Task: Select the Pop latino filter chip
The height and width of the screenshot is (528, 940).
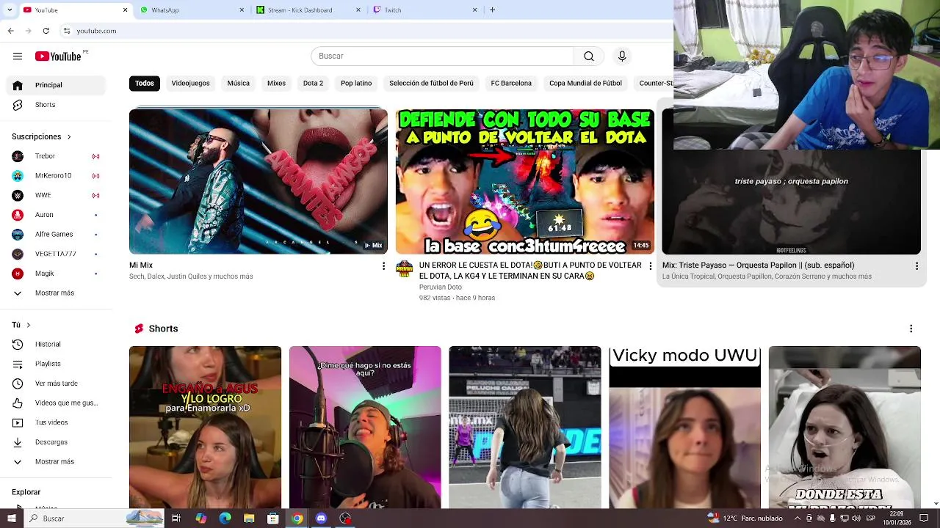Action: coord(356,84)
